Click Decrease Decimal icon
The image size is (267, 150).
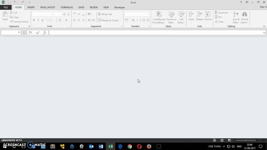pyautogui.click(x=148, y=20)
